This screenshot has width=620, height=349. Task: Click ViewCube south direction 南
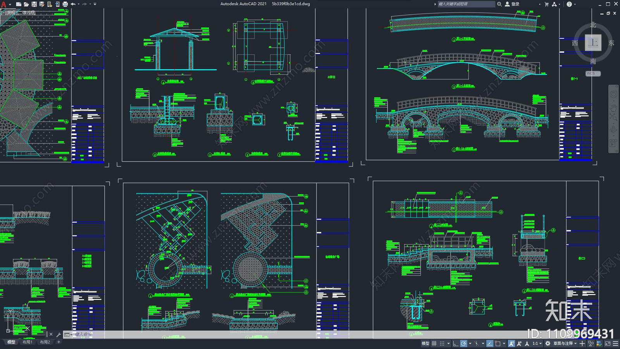click(x=593, y=61)
